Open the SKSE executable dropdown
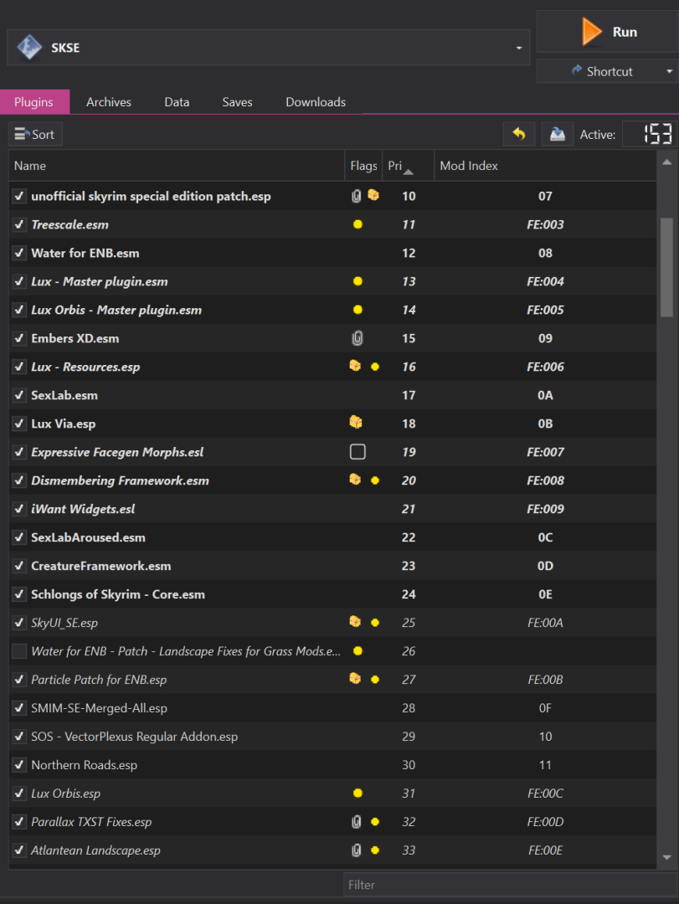Viewport: 679px width, 904px height. pyautogui.click(x=518, y=48)
